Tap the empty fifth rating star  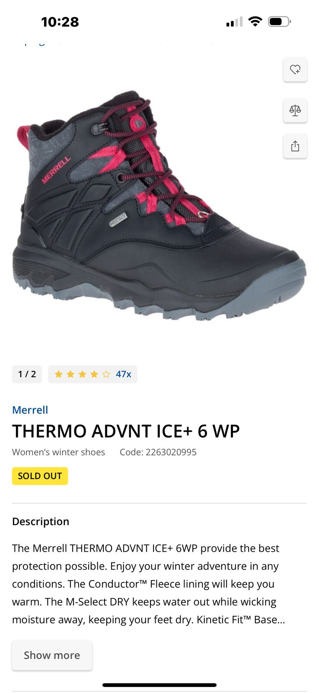tap(106, 374)
